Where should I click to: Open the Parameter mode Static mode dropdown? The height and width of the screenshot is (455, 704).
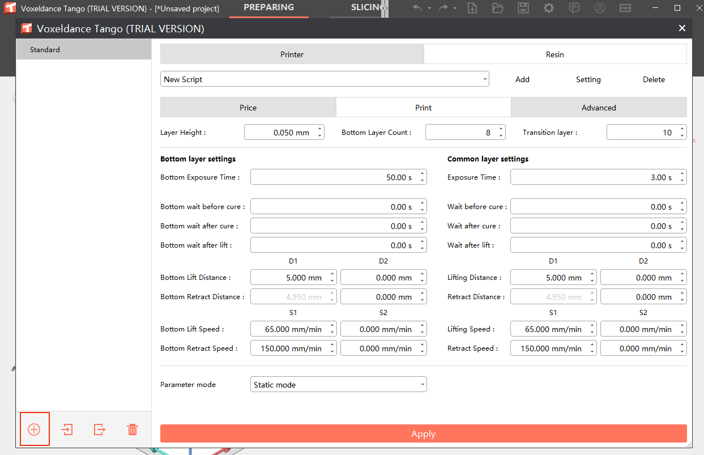tap(339, 385)
